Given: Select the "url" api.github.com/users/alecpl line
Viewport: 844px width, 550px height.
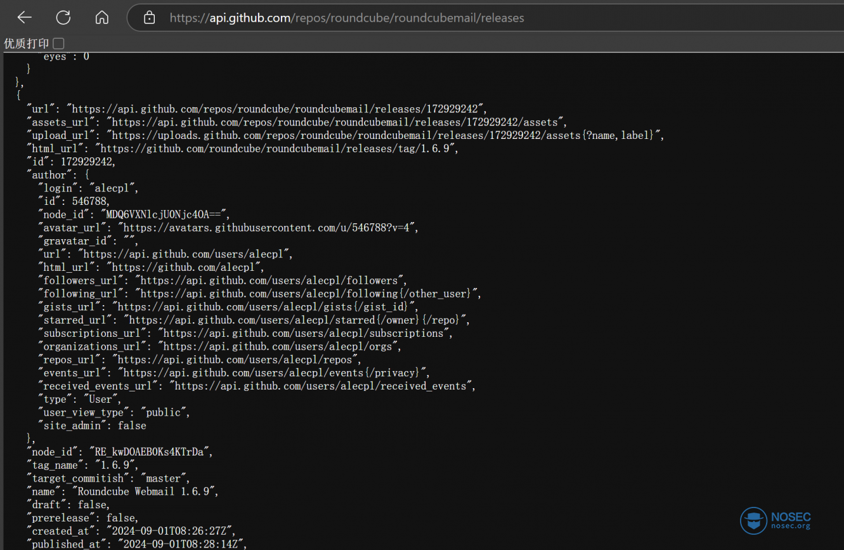Looking at the screenshot, I should (x=166, y=254).
